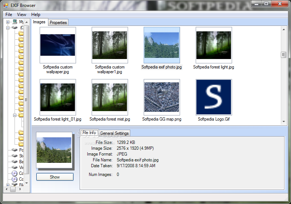Click the Image Size value "2576 x 1920 (4.9MP)"
The height and width of the screenshot is (204, 291).
(x=135, y=148)
